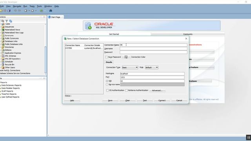The image size is (251, 141).
Task: Click the refresh icon in Connections panel
Action: (3, 21)
